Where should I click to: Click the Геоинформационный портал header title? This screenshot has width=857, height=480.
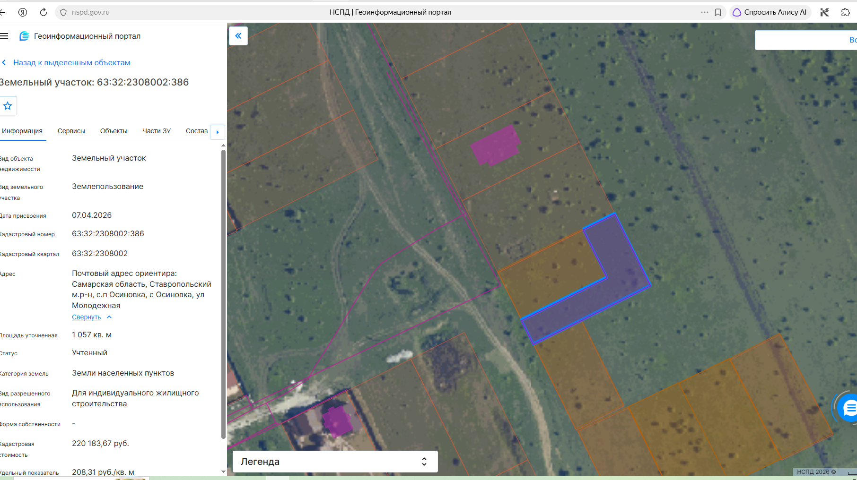click(x=87, y=36)
